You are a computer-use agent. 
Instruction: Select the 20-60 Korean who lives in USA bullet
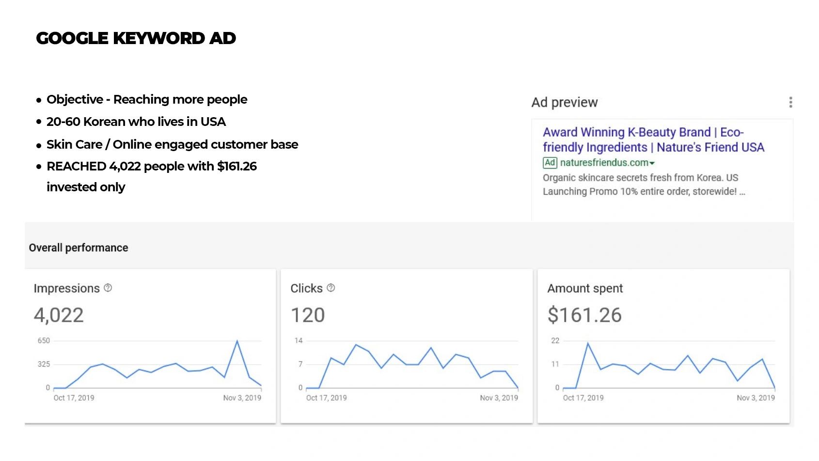pos(136,122)
